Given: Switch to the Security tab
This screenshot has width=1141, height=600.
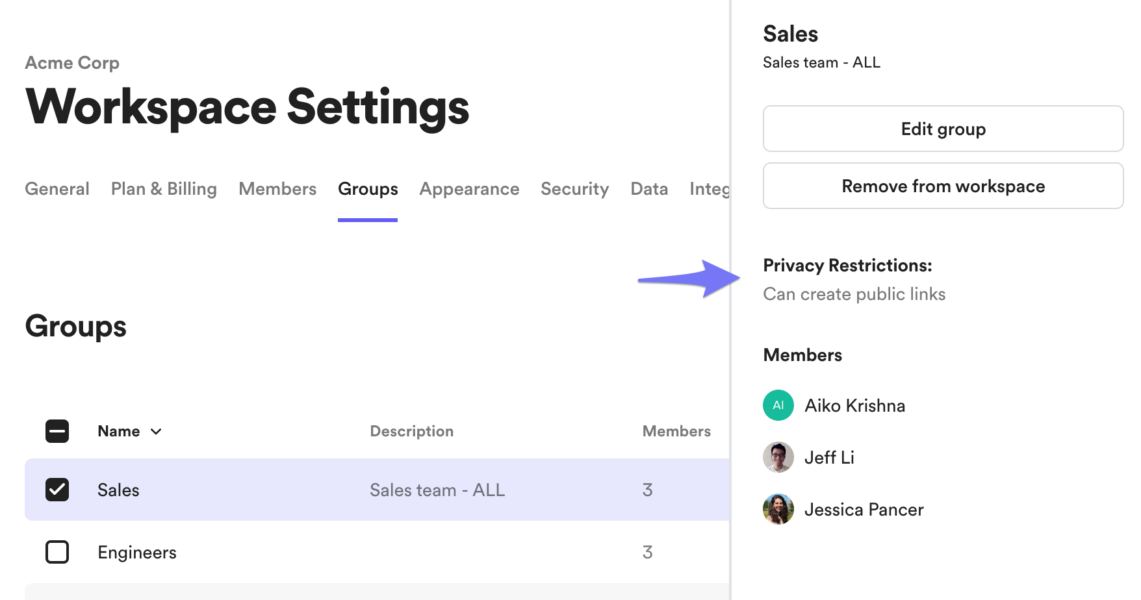Looking at the screenshot, I should (x=574, y=189).
